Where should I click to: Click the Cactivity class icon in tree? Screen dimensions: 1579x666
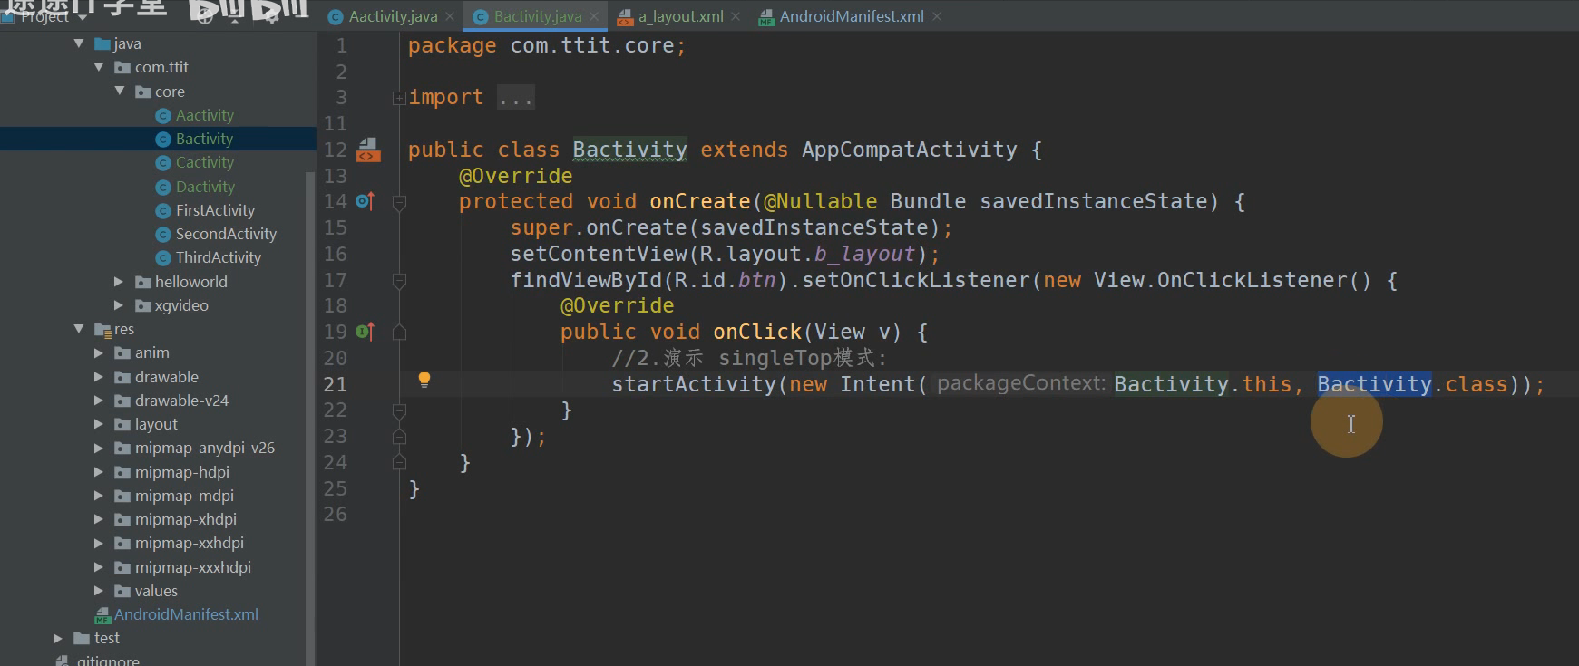pos(163,163)
